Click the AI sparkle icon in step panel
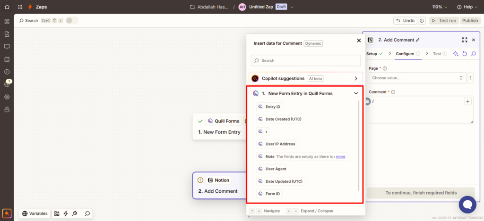 click(x=456, y=54)
